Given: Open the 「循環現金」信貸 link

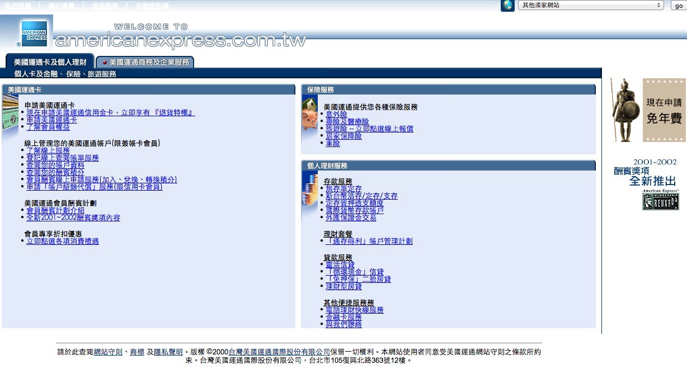Looking at the screenshot, I should 355,272.
